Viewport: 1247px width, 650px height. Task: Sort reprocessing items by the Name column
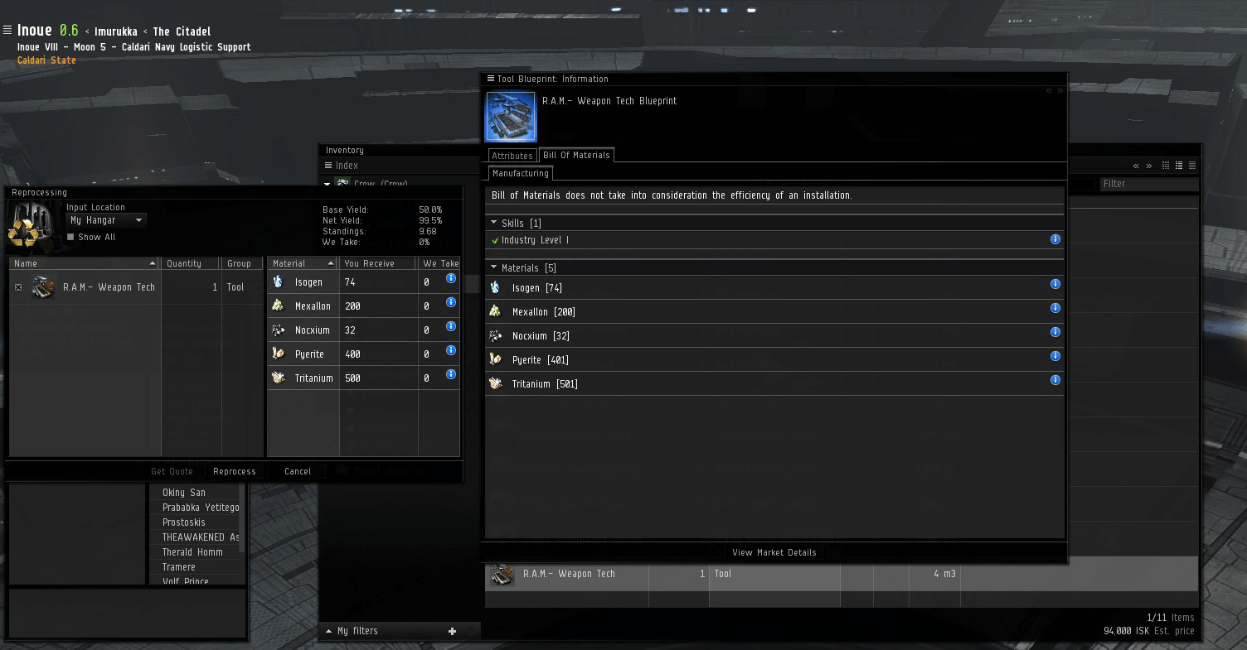(85, 263)
